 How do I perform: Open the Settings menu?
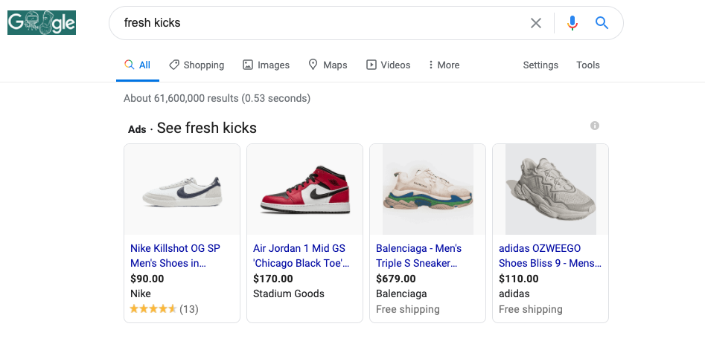[x=540, y=65]
